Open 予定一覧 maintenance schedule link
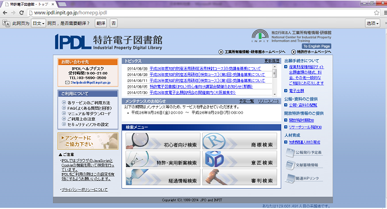The image size is (387, 209). pyautogui.click(x=246, y=101)
